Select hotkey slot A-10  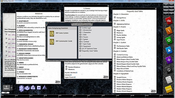pos(138,96)
